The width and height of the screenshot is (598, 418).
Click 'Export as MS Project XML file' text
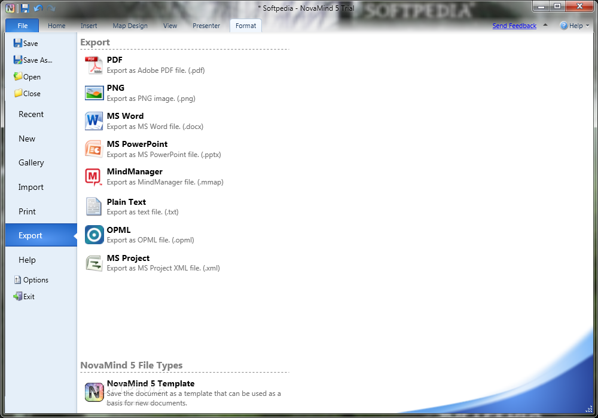coord(163,268)
